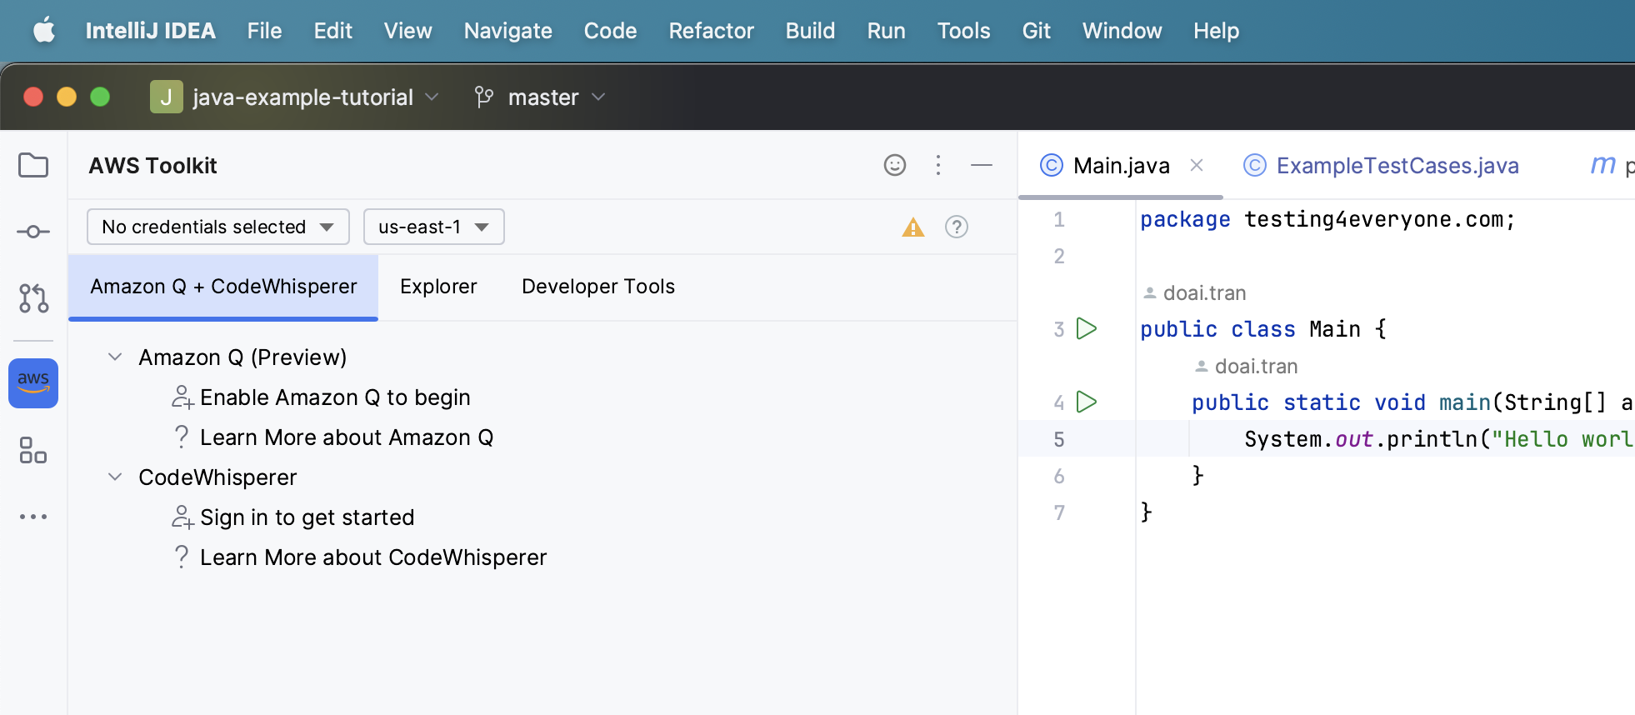1635x715 pixels.
Task: Click the green zoom window button
Action: tap(100, 97)
